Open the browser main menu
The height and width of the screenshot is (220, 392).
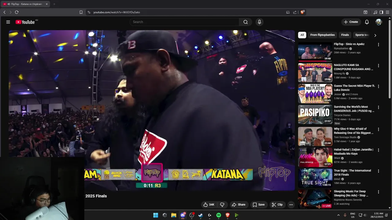click(387, 12)
